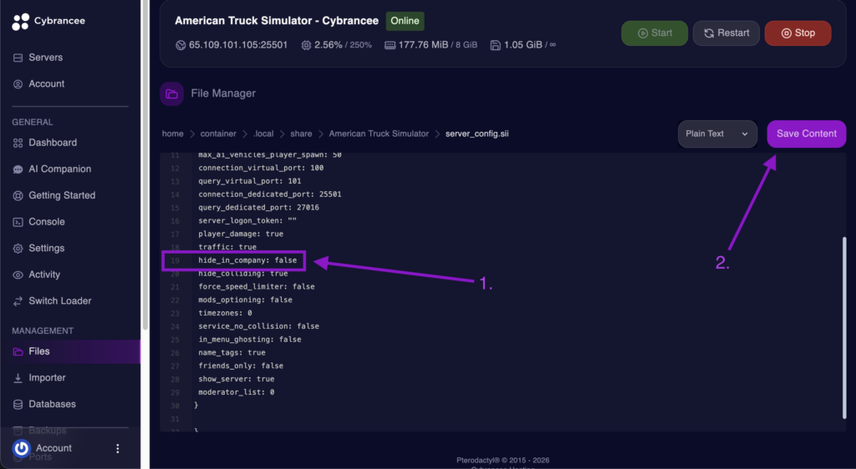Image resolution: width=856 pixels, height=469 pixels.
Task: Click server_config.sii in breadcrumb
Action: tap(477, 134)
